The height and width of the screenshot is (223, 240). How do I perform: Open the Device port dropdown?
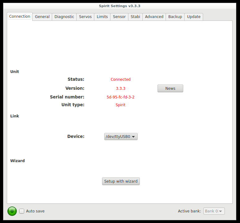click(121, 137)
